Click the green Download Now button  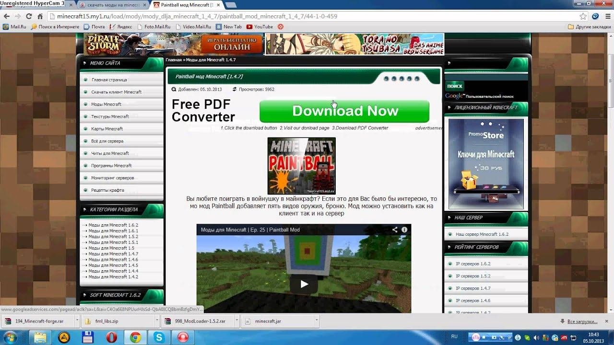[x=344, y=111]
